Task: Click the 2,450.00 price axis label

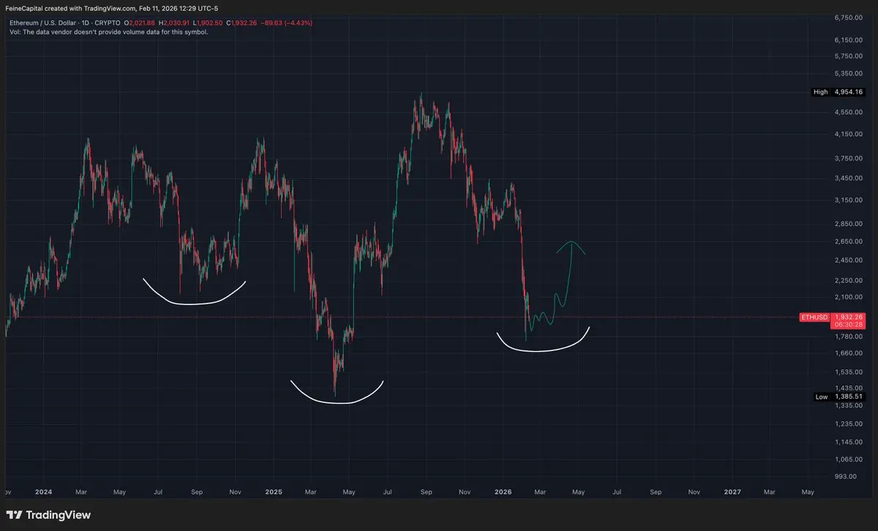Action: [849, 260]
